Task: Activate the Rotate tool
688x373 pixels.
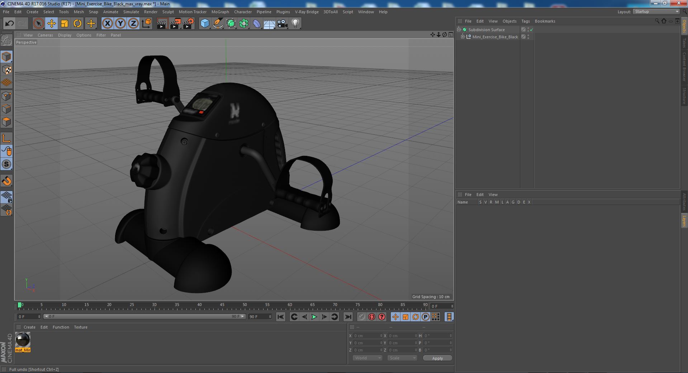Action: [77, 24]
